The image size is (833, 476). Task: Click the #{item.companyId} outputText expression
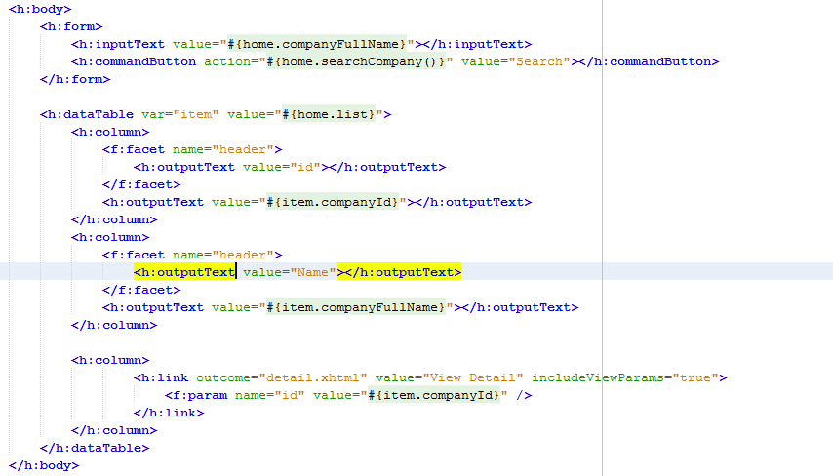pyautogui.click(x=333, y=202)
